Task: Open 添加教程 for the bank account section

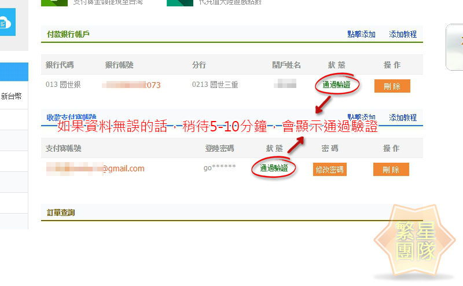Action: tap(403, 35)
